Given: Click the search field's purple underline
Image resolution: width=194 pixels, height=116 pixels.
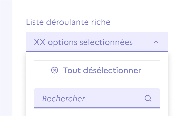Looking at the screenshot, I should click(97, 108).
